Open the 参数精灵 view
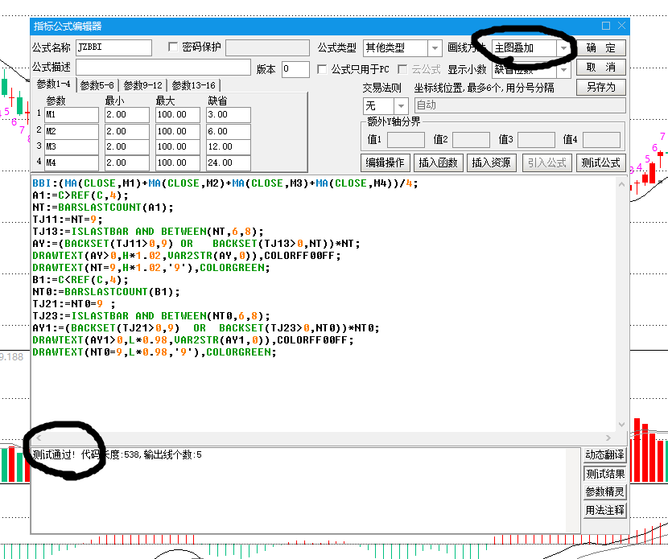Viewport: 668px width, 559px height. 604,491
